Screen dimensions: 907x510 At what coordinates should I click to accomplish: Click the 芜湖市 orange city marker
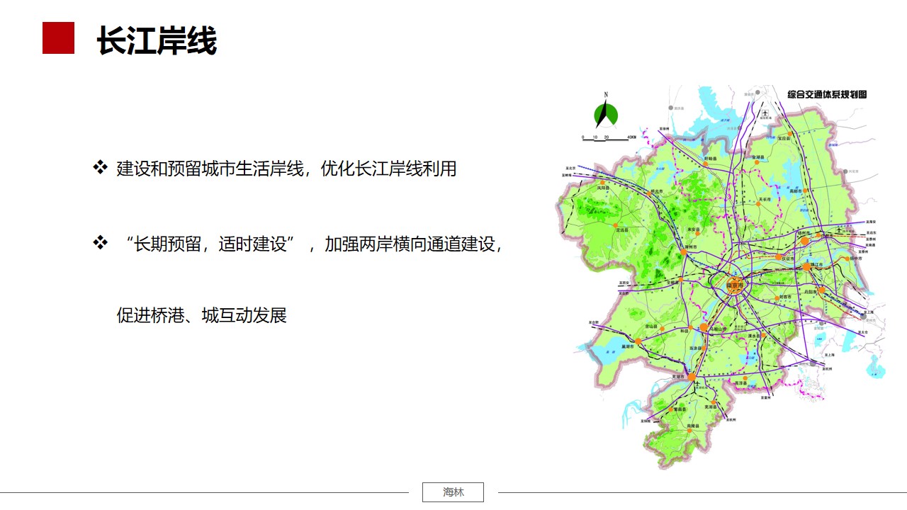coord(691,377)
